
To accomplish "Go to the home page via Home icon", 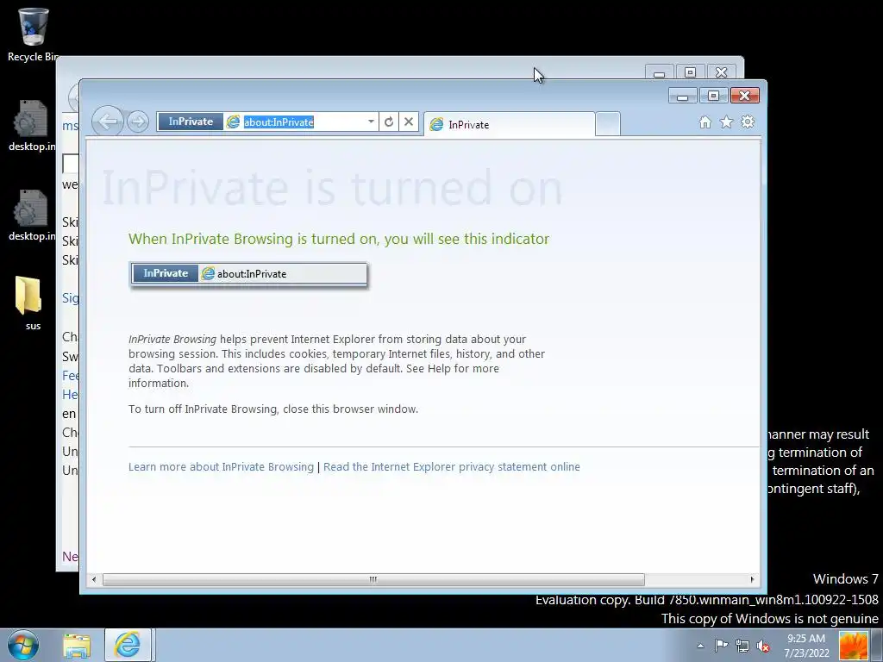I will [x=705, y=122].
